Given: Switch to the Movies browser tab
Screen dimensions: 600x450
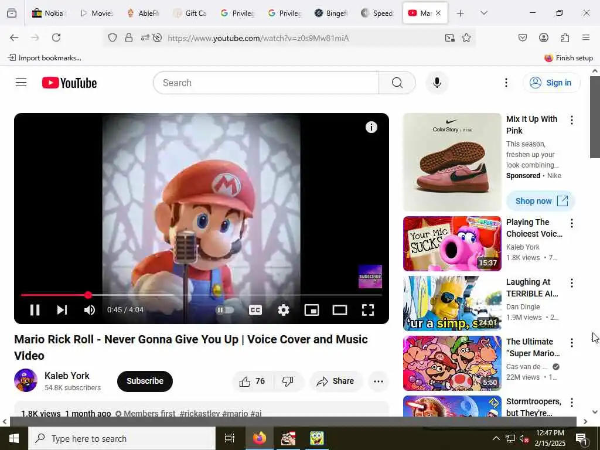Looking at the screenshot, I should (97, 13).
